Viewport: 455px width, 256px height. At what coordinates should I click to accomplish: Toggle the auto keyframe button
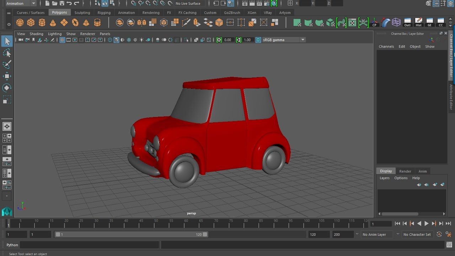(439, 234)
